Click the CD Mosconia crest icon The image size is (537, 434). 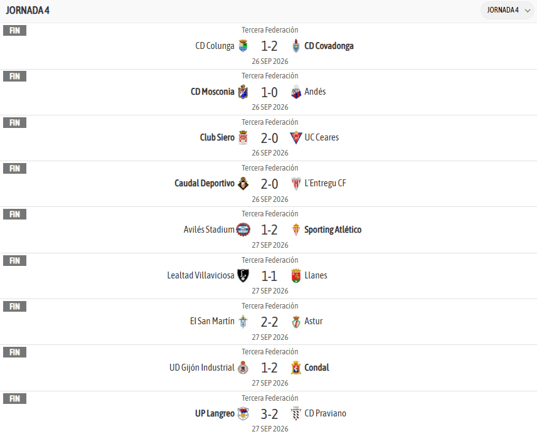click(243, 92)
